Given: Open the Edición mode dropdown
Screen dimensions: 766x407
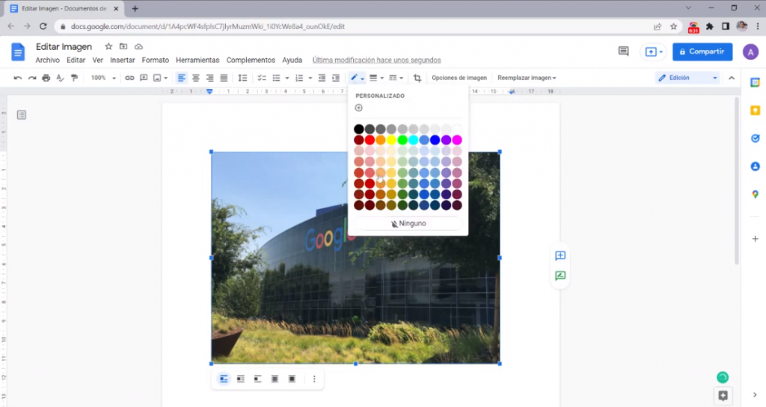Looking at the screenshot, I should pos(687,78).
